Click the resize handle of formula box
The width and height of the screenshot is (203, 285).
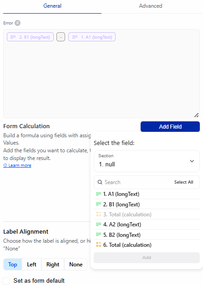[196, 115]
